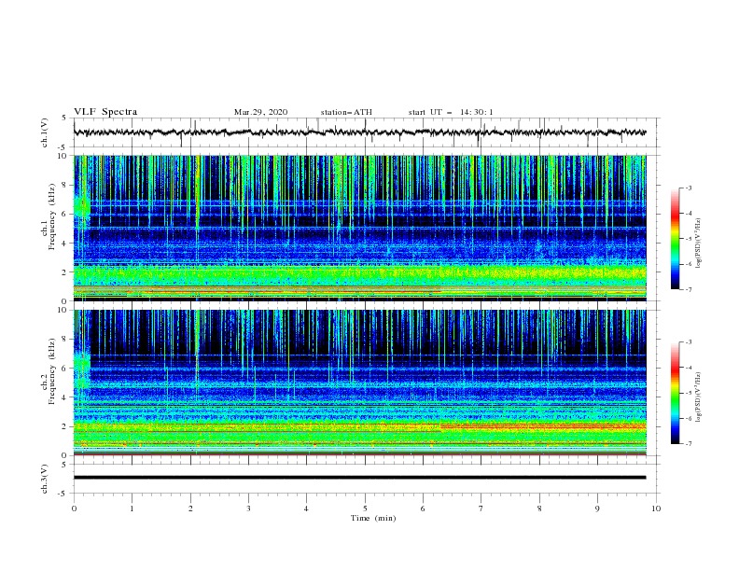Image resolution: width=739 pixels, height=571 pixels.
Task: Click the ch.1 log(PSD) colorbar label
Action: [698, 244]
